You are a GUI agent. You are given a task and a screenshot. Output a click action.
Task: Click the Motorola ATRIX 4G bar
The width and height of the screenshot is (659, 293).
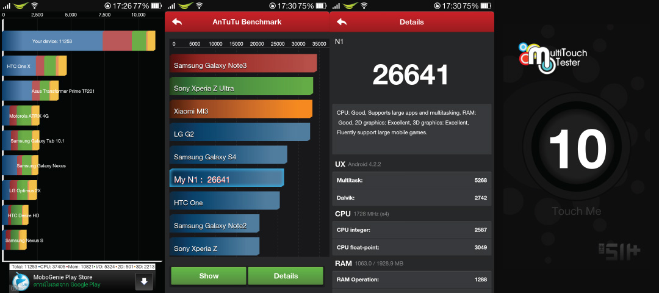(x=21, y=115)
